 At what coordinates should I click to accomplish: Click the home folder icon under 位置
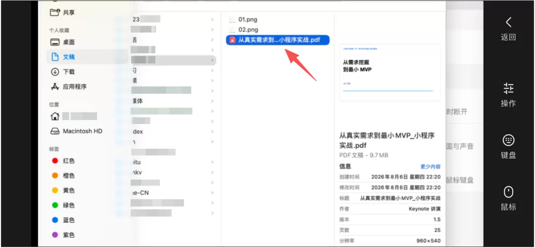pos(54,116)
